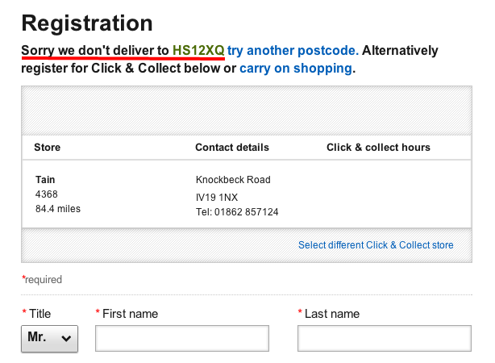This screenshot has height=363, width=495.
Task: Click the First name input field
Action: pyautogui.click(x=181, y=339)
